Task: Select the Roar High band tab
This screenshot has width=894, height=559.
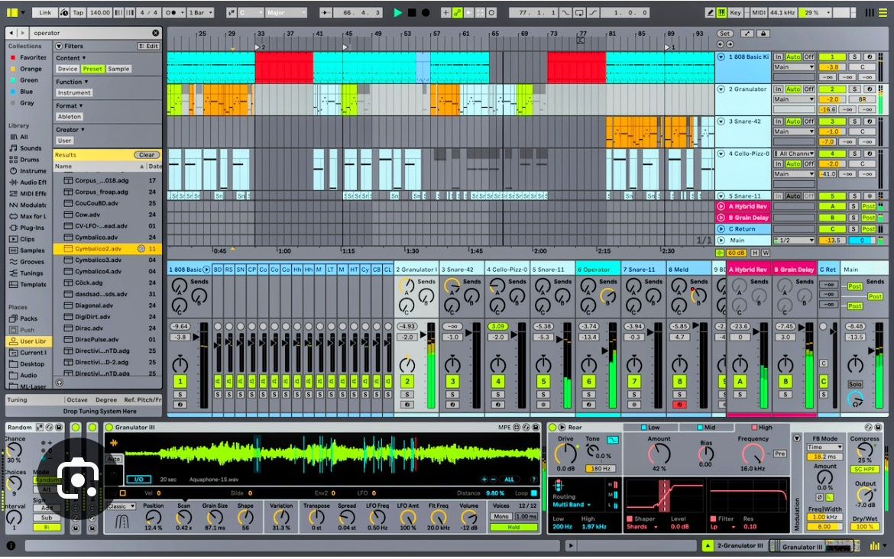Action: tap(762, 428)
